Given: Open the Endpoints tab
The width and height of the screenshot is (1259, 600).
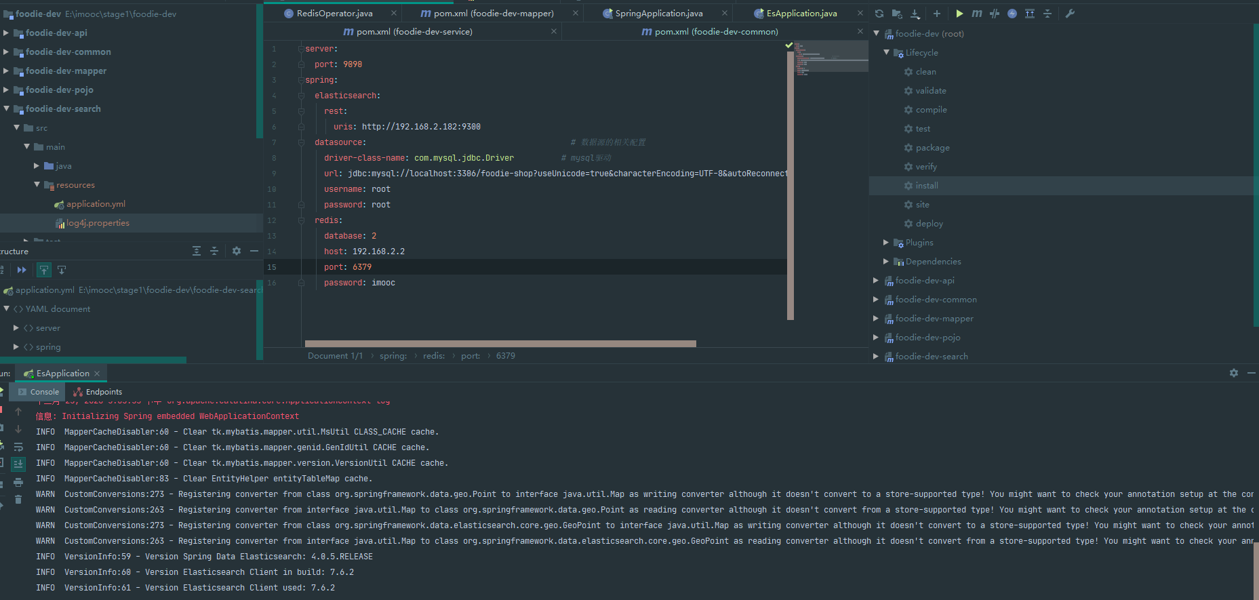Looking at the screenshot, I should [x=98, y=392].
